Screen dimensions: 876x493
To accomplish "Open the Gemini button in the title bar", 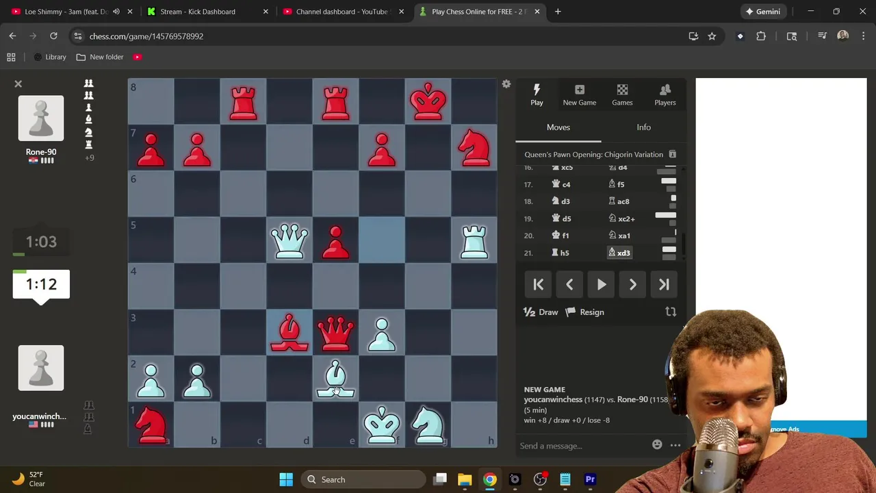I will [763, 12].
